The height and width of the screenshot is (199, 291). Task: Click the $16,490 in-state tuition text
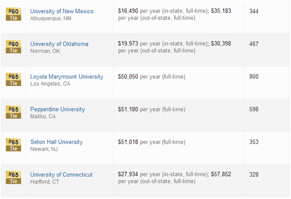(x=128, y=11)
